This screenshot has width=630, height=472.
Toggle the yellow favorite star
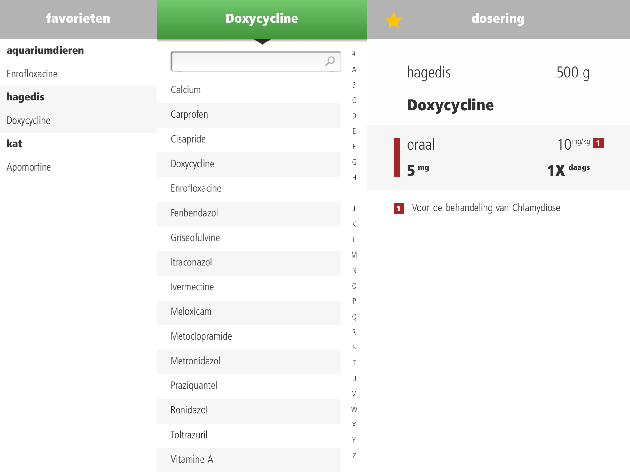coord(393,20)
